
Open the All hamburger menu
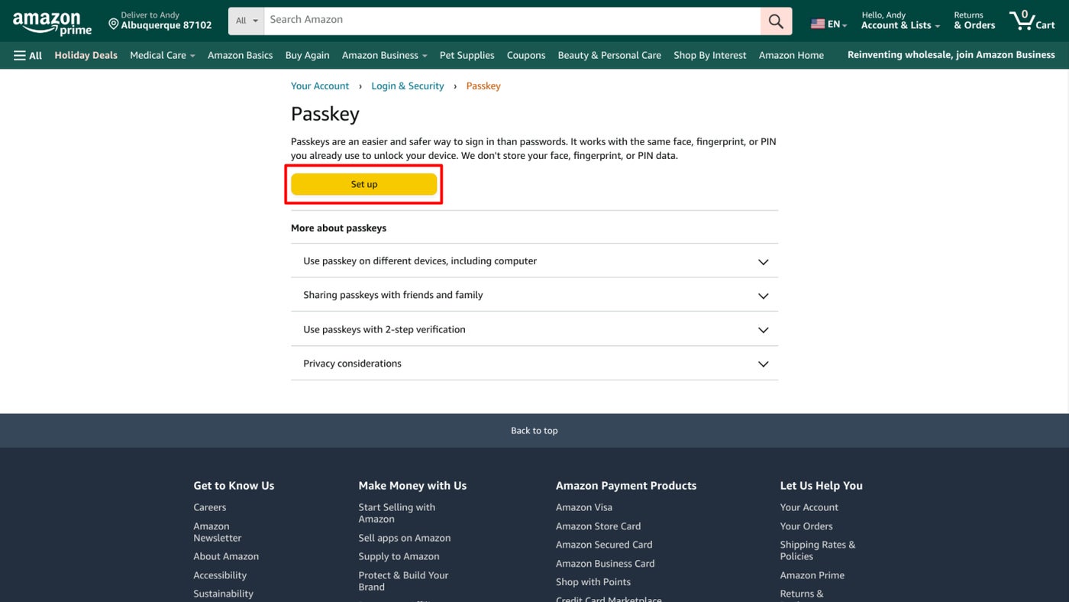click(28, 55)
